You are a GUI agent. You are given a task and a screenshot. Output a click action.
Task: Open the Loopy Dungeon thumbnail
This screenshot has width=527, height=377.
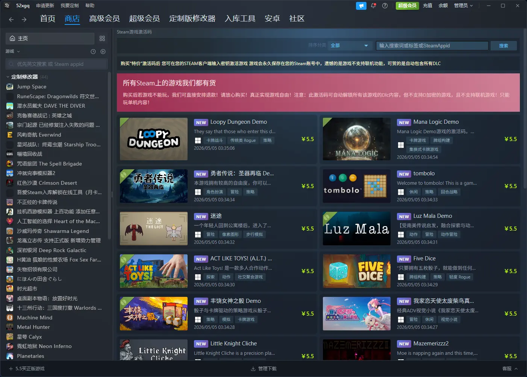154,139
